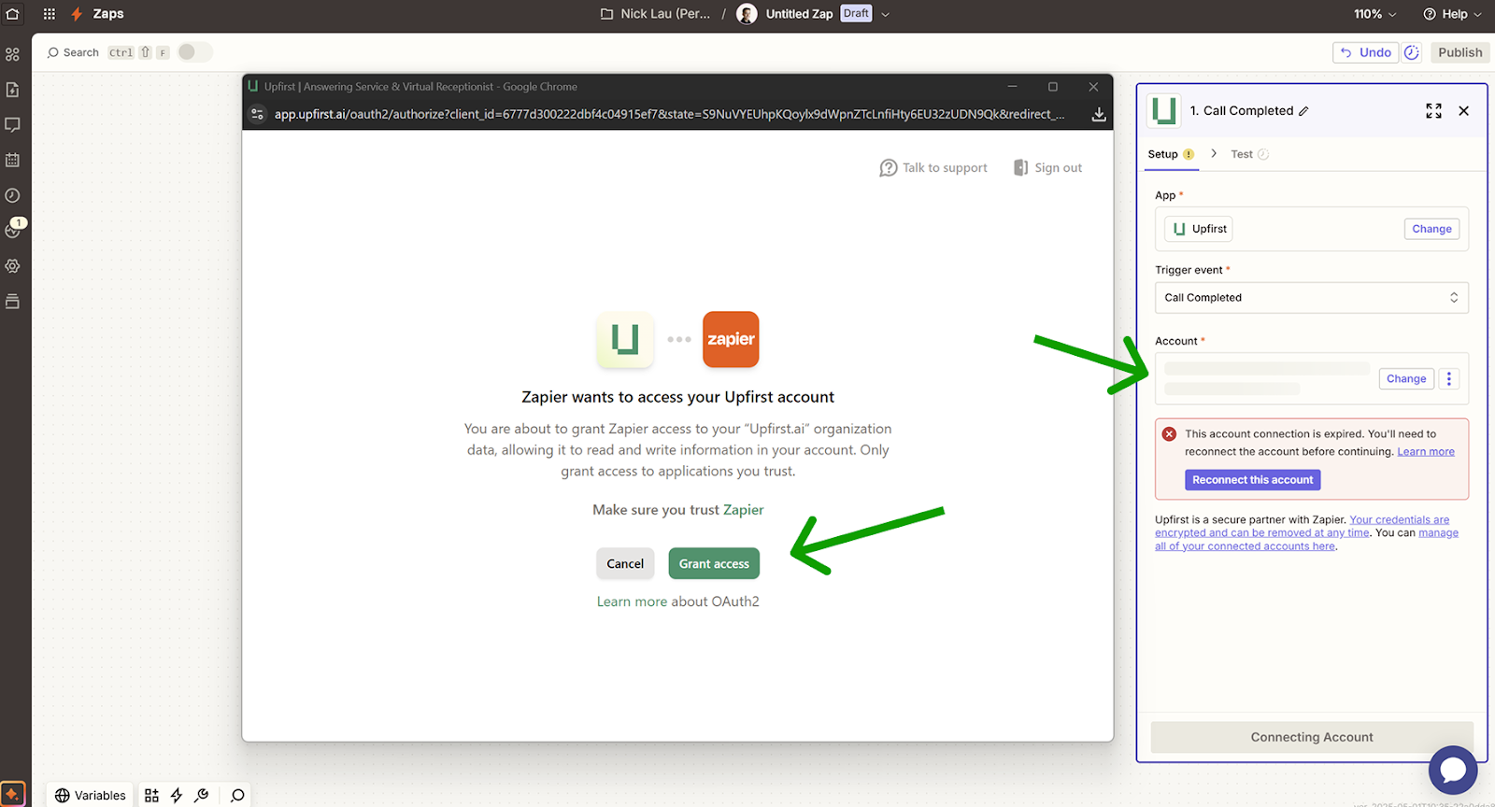The height and width of the screenshot is (807, 1495).
Task: Expand the step panel to fullscreen
Action: tap(1433, 111)
